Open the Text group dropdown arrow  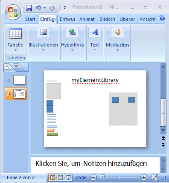point(95,50)
